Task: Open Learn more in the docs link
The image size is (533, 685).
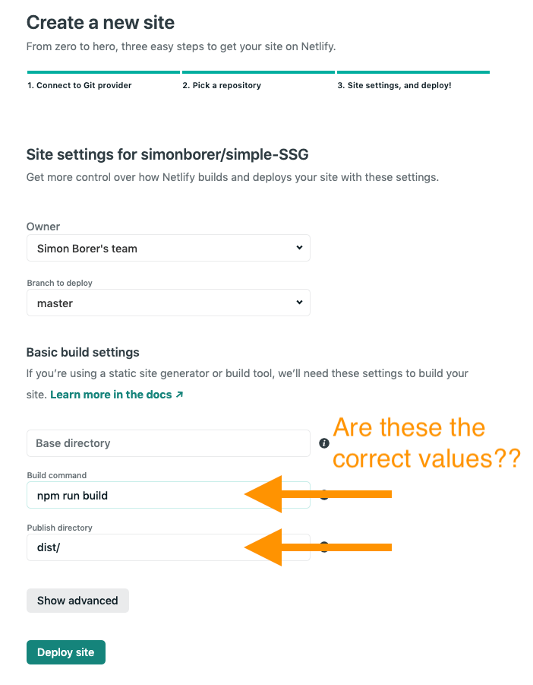Action: 111,395
